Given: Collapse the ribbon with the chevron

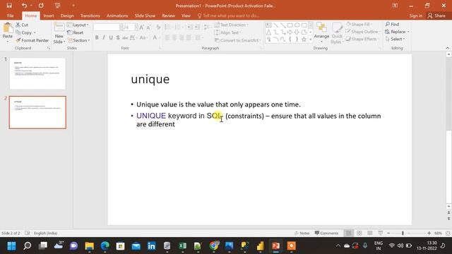Looking at the screenshot, I should click(x=447, y=48).
